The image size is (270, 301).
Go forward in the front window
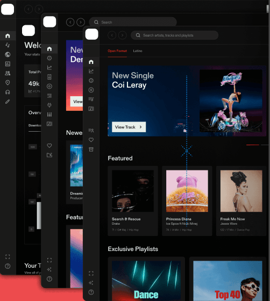[x=122, y=35]
